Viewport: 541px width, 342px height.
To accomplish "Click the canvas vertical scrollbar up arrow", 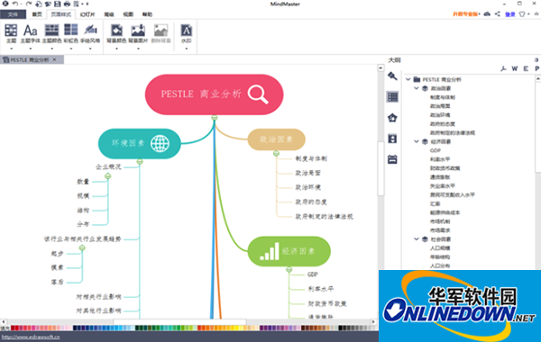I will [381, 67].
